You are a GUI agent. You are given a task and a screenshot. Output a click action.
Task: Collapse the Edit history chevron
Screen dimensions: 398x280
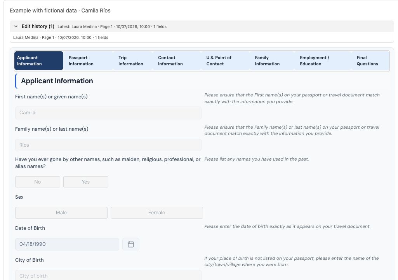tap(16, 26)
